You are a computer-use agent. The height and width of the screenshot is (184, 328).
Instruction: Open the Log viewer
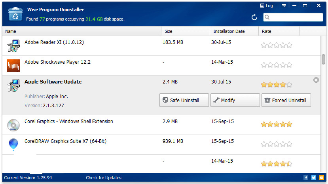pos(267,6)
